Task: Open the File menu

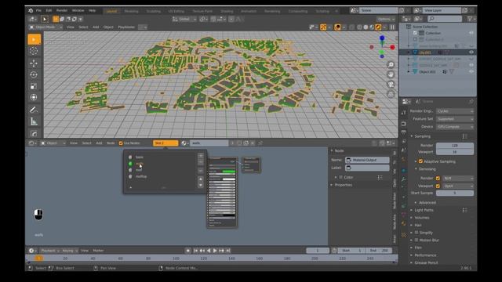Action: 38,10
